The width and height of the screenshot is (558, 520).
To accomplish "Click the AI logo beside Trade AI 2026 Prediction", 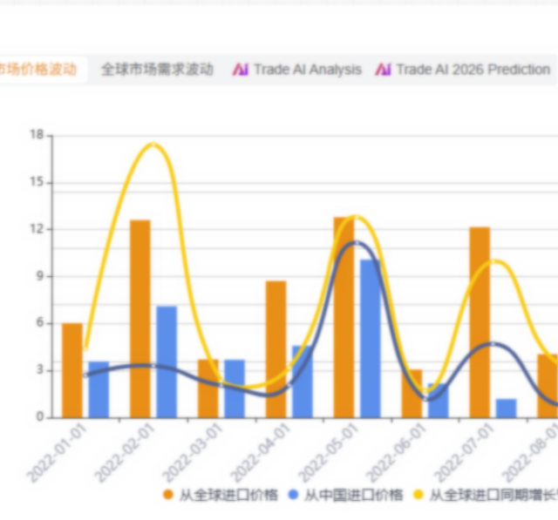I will [x=383, y=70].
